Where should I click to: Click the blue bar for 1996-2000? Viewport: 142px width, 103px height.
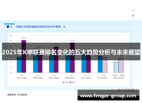pos(35,62)
